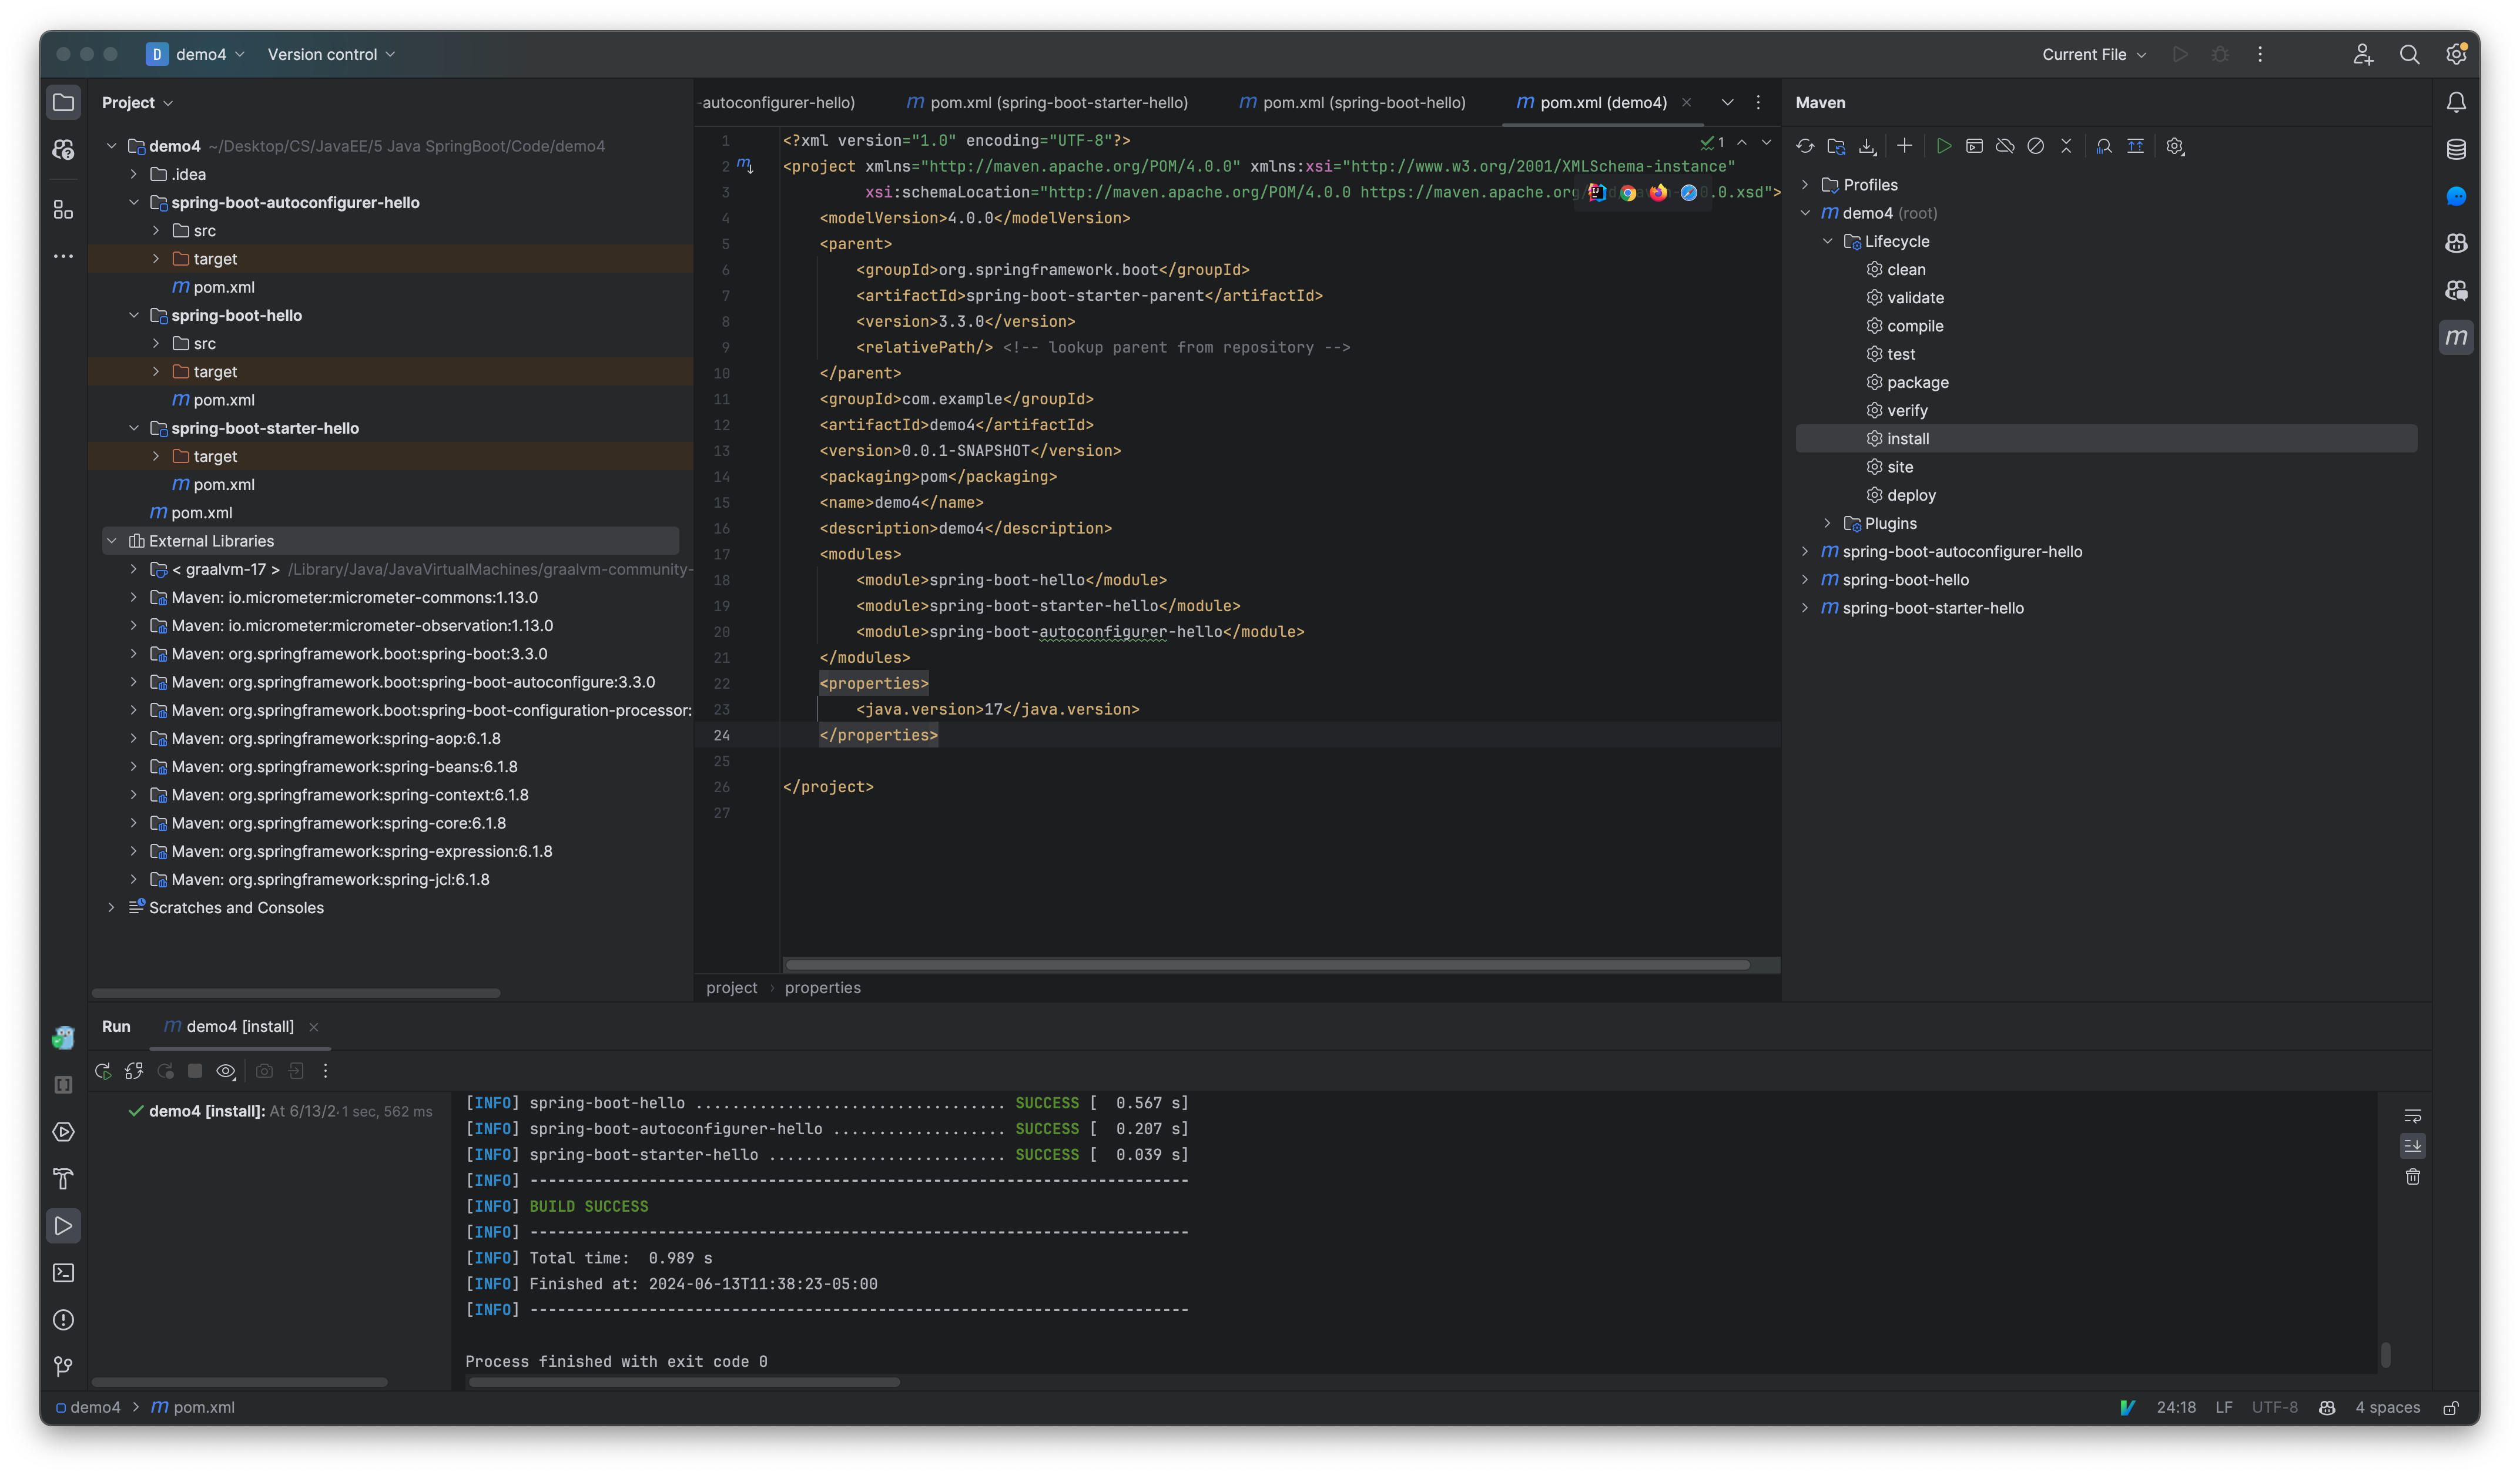
Task: Open the Git tool window icon
Action: (x=63, y=1367)
